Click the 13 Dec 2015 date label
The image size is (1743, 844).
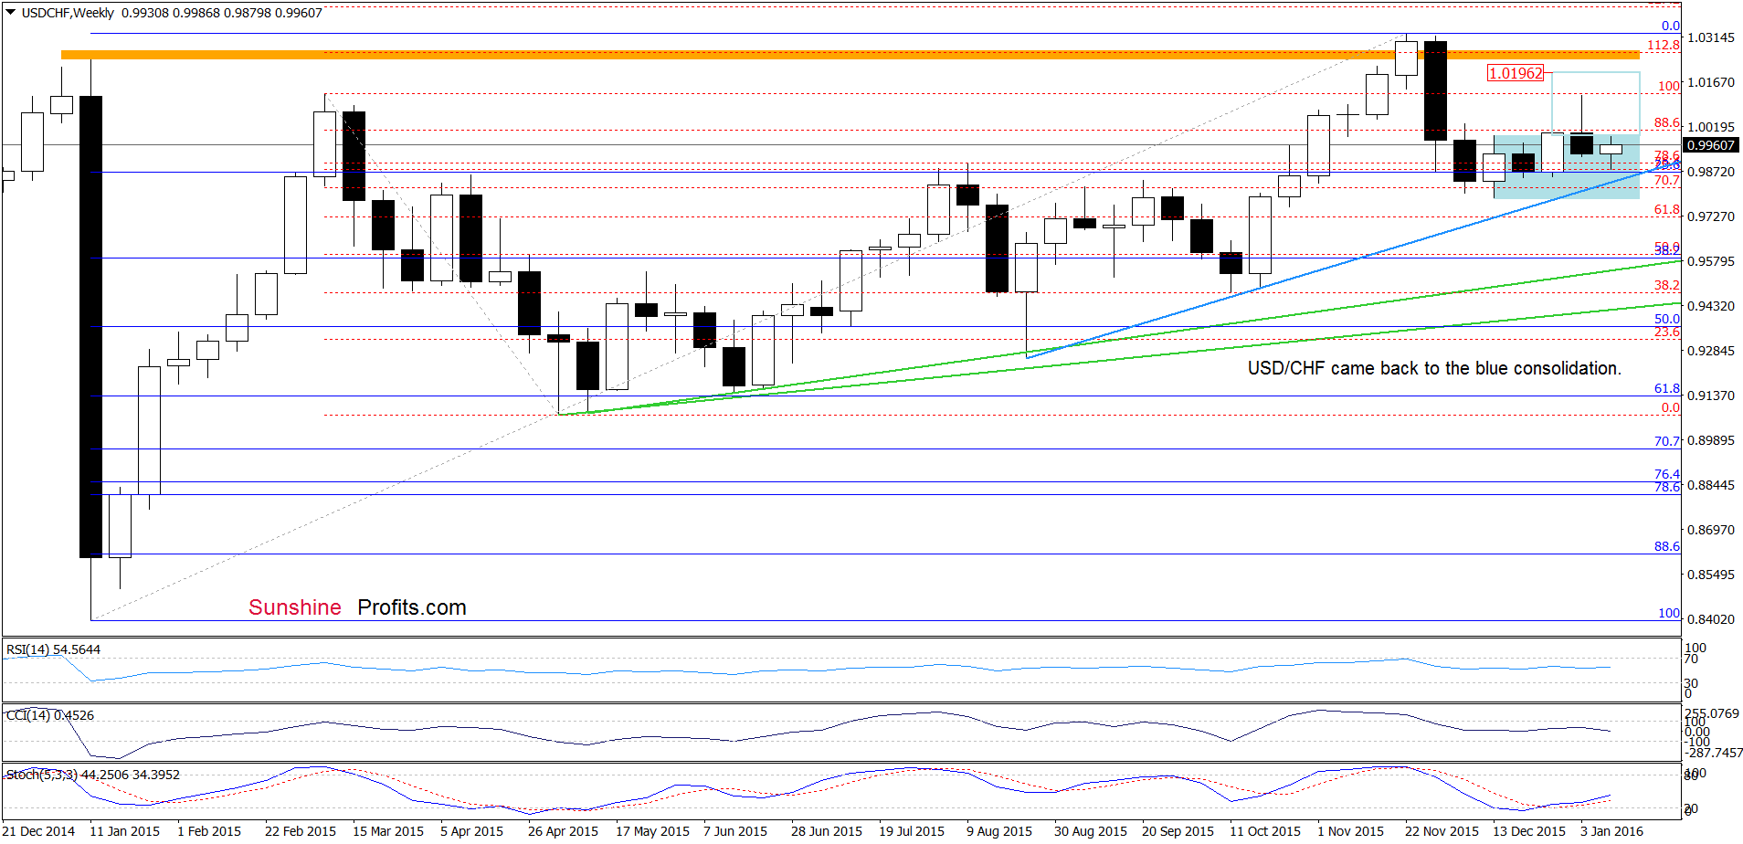pos(1529,831)
